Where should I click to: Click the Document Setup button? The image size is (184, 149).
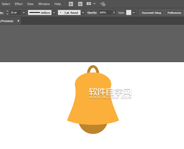[x=151, y=13]
